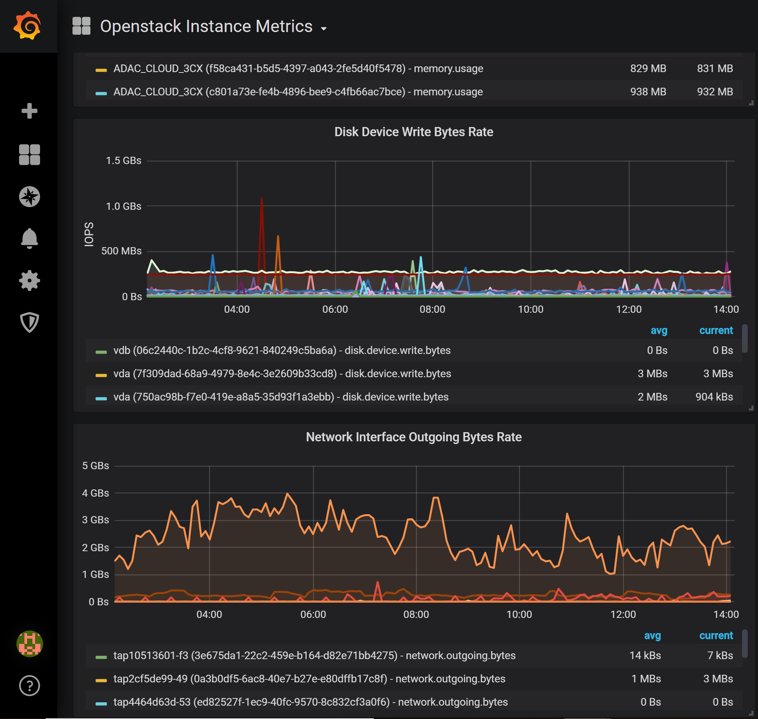
Task: Sort the disk write legend by the avg column
Action: pos(658,330)
